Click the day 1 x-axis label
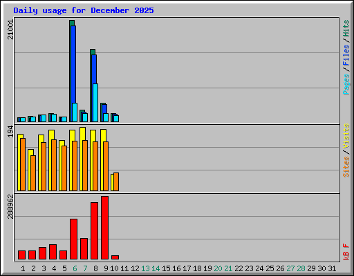 click(x=23, y=268)
